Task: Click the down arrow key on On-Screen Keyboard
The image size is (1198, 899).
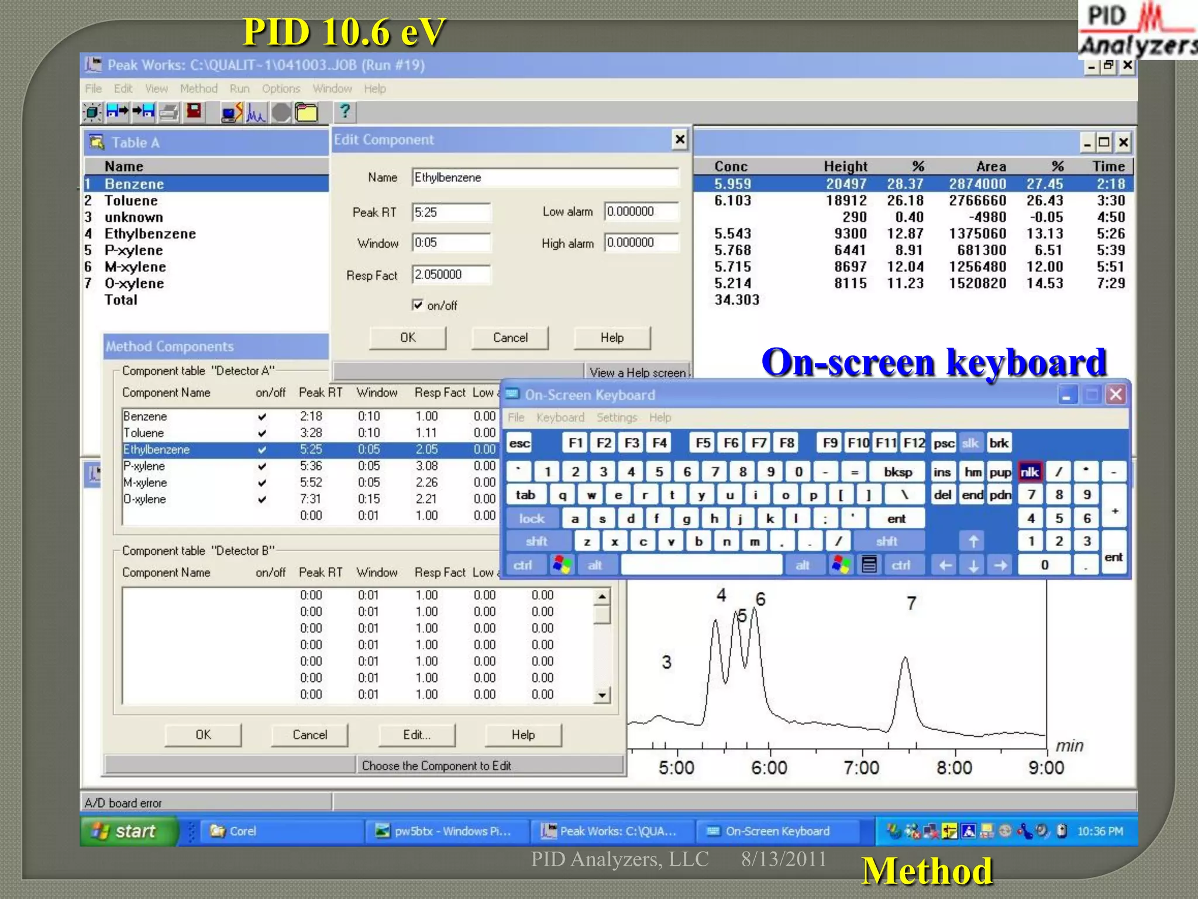Action: 973,565
